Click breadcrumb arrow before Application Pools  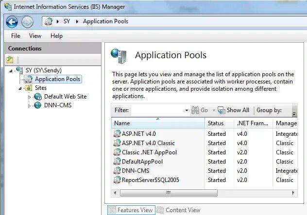[77, 21]
